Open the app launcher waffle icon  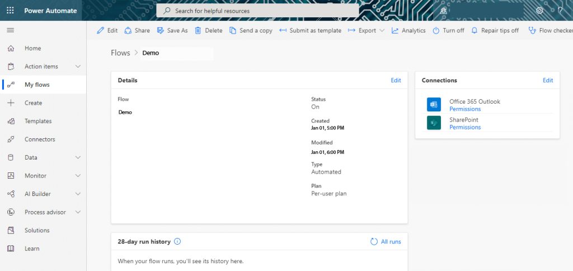coord(10,11)
